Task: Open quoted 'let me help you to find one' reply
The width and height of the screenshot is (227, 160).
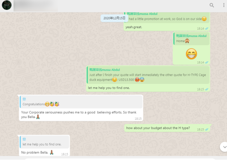Action: tap(44, 142)
